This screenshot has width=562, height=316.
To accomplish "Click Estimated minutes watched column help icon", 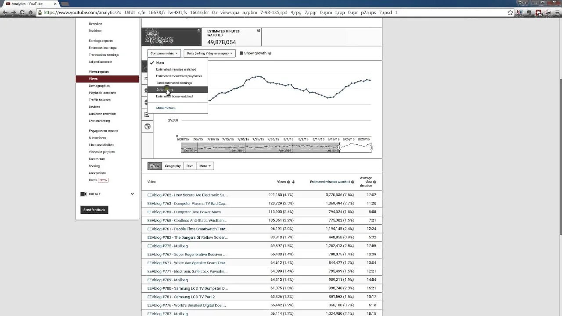I will point(353,182).
